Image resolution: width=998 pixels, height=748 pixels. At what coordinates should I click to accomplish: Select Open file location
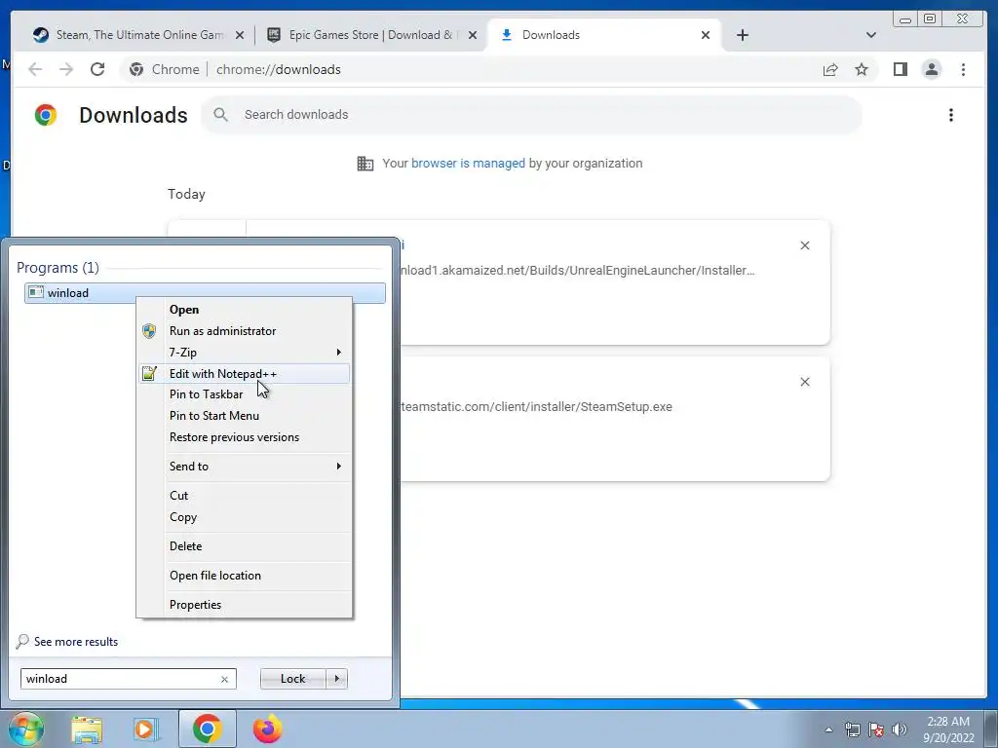(245, 576)
